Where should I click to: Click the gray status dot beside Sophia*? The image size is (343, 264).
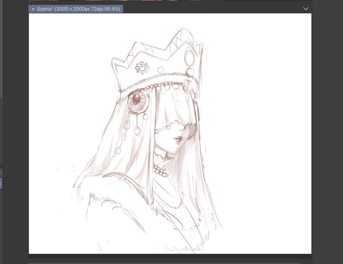[33, 9]
